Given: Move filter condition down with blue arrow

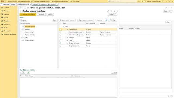Looking at the screenshot, I should pyautogui.click(x=109, y=20).
